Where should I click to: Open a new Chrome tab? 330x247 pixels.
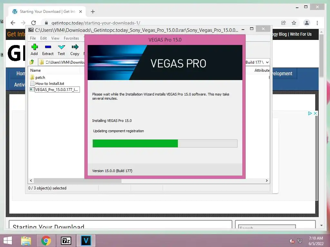coord(92,12)
